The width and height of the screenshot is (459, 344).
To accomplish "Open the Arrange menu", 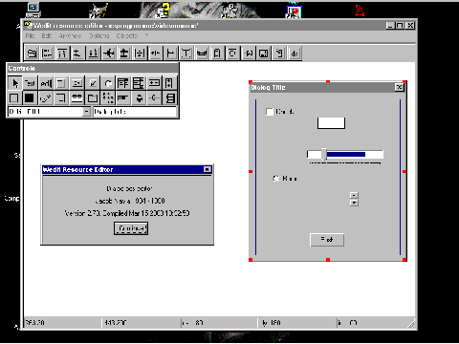I will [70, 35].
